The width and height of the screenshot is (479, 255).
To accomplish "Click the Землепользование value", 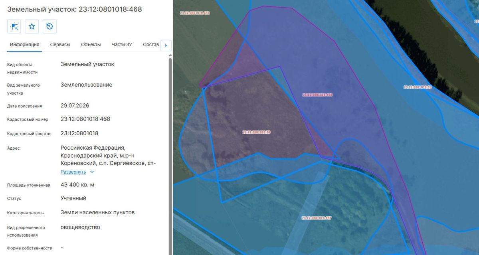I will (87, 85).
